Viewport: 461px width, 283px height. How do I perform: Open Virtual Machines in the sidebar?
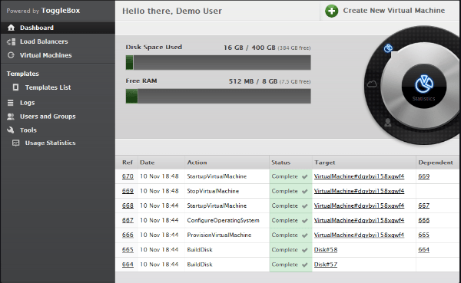[x=45, y=55]
